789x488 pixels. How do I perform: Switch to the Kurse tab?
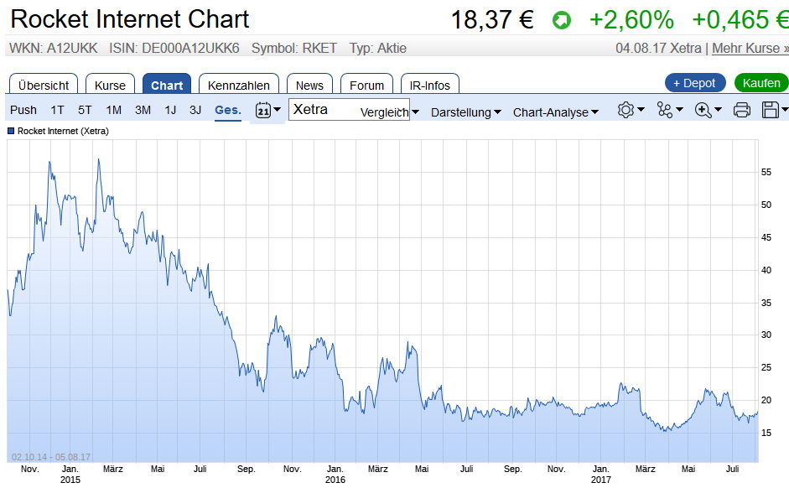coord(110,85)
